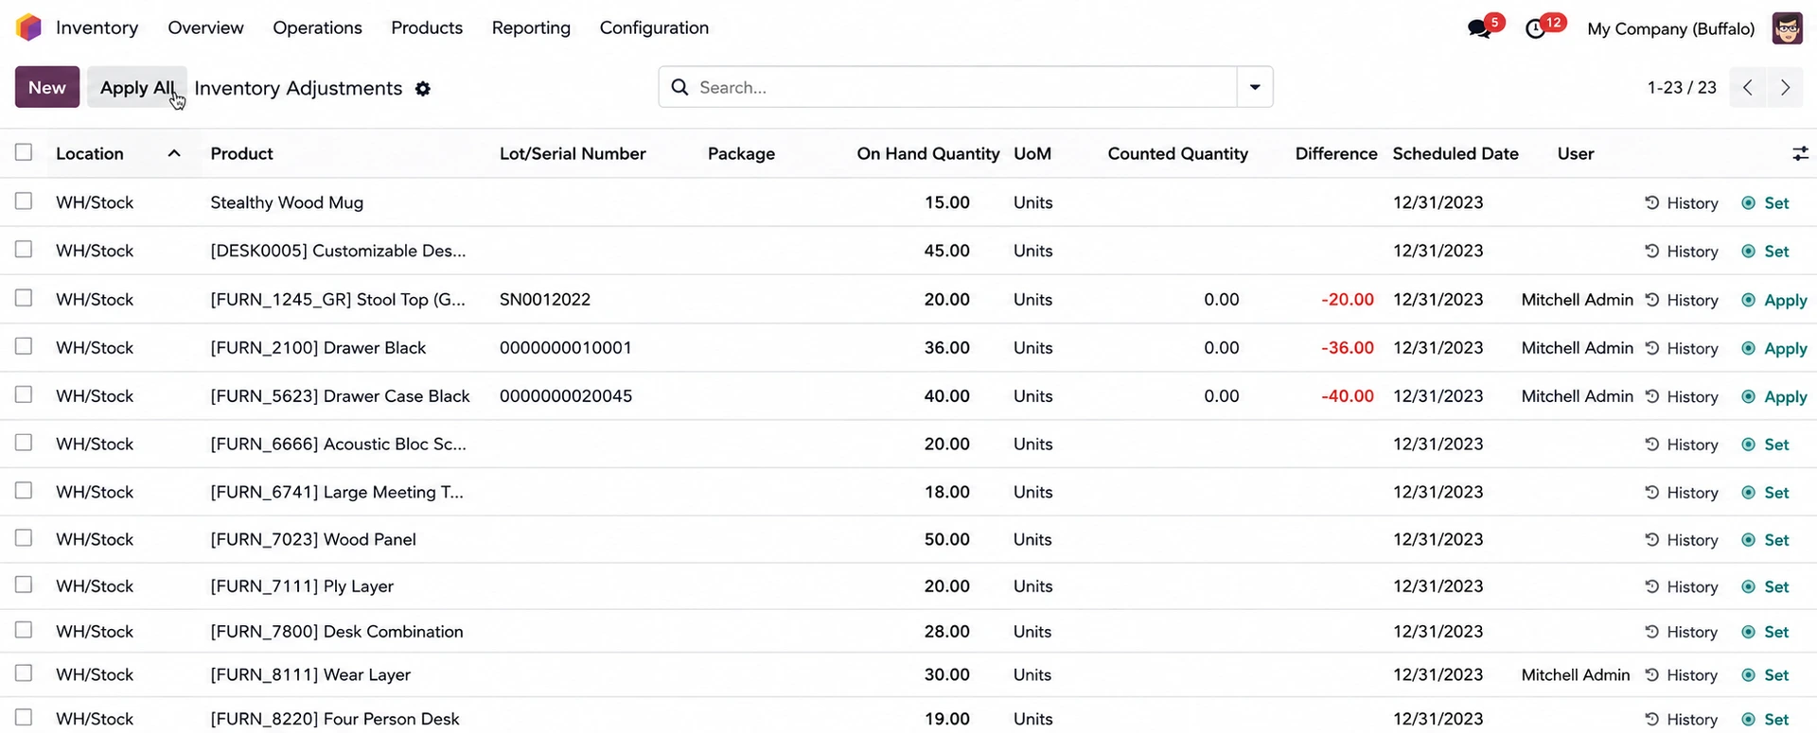Viewport: 1817px width, 733px height.
Task: Sort by Counted Quantity column header
Action: (x=1177, y=153)
